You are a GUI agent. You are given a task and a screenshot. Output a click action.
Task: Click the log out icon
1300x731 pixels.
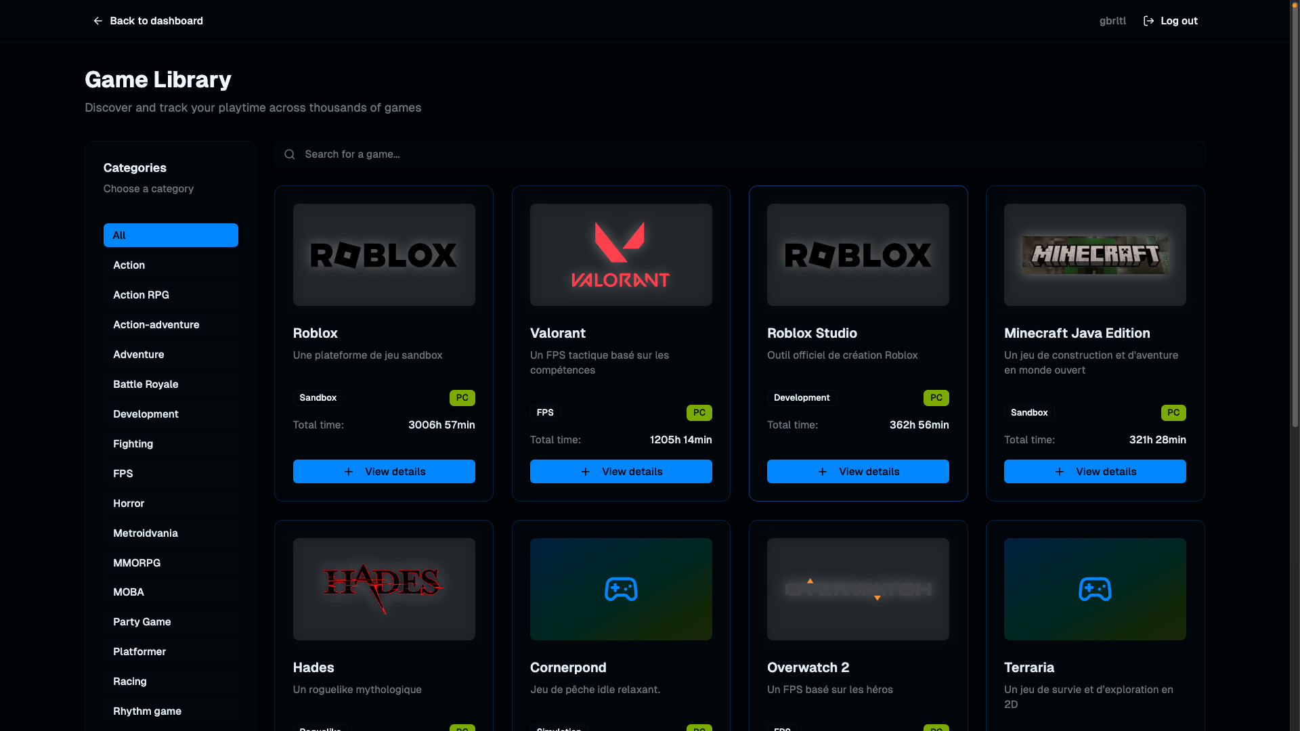coord(1148,20)
